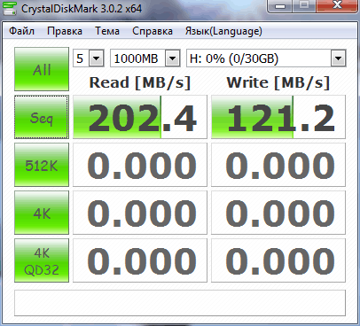Expand the 1000MB test size dropdown
The height and width of the screenshot is (326, 360).
coord(173,58)
